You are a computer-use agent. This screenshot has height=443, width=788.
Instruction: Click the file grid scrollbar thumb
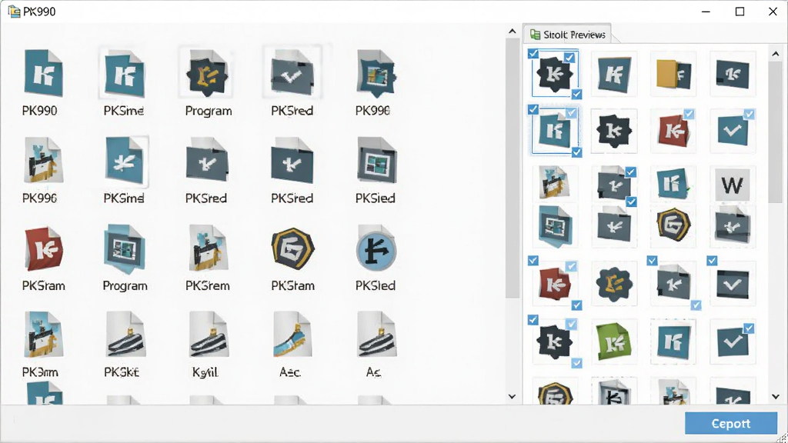pos(512,168)
